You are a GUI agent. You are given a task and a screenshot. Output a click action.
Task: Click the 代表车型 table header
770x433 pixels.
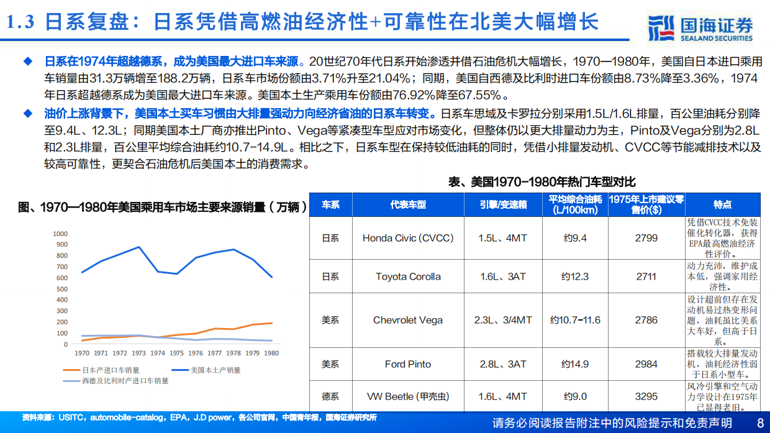[408, 204]
